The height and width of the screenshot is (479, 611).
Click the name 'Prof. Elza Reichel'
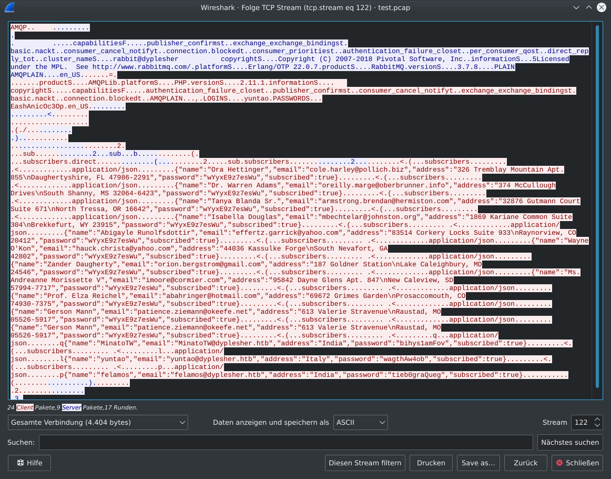click(x=84, y=296)
